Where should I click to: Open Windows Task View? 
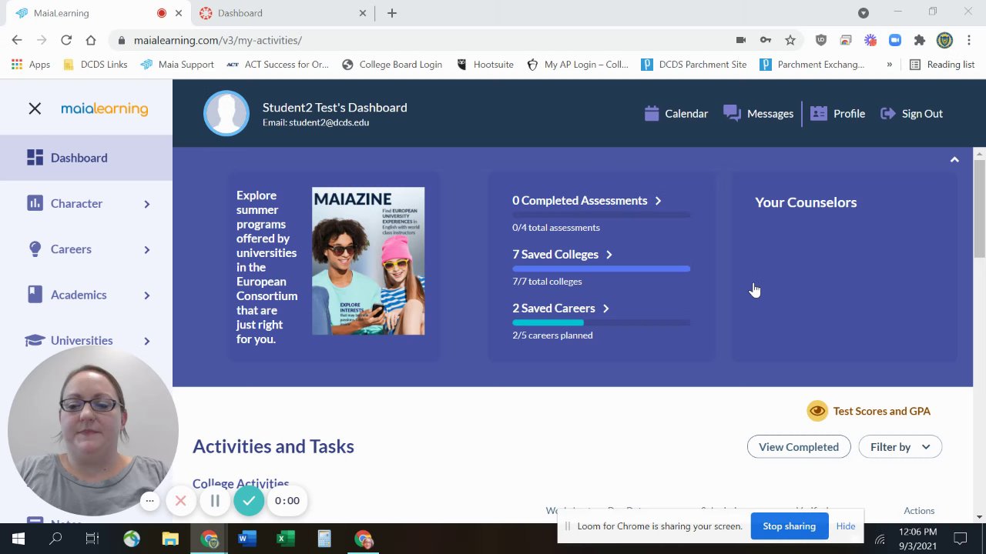[x=92, y=539]
